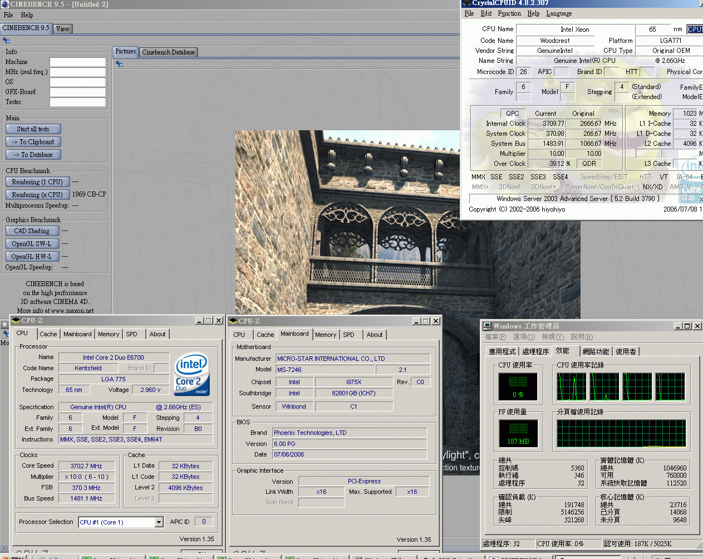The image size is (703, 559).
Task: Start the C4D Shading test
Action: coord(32,231)
